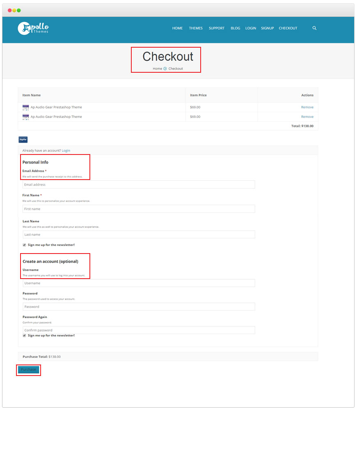Click the Apollo Themes logo
The height and width of the screenshot is (452, 357).
(x=33, y=28)
